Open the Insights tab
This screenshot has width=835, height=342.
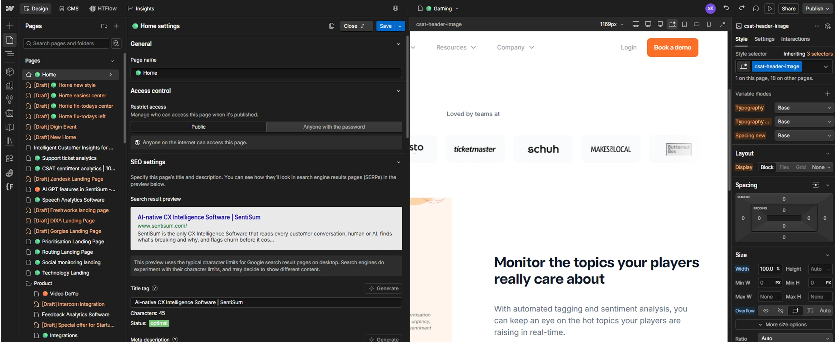(x=141, y=8)
